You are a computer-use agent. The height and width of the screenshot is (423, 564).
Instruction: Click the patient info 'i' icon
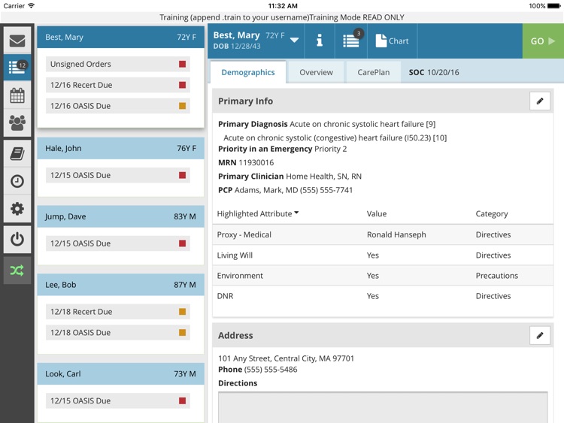coord(320,41)
